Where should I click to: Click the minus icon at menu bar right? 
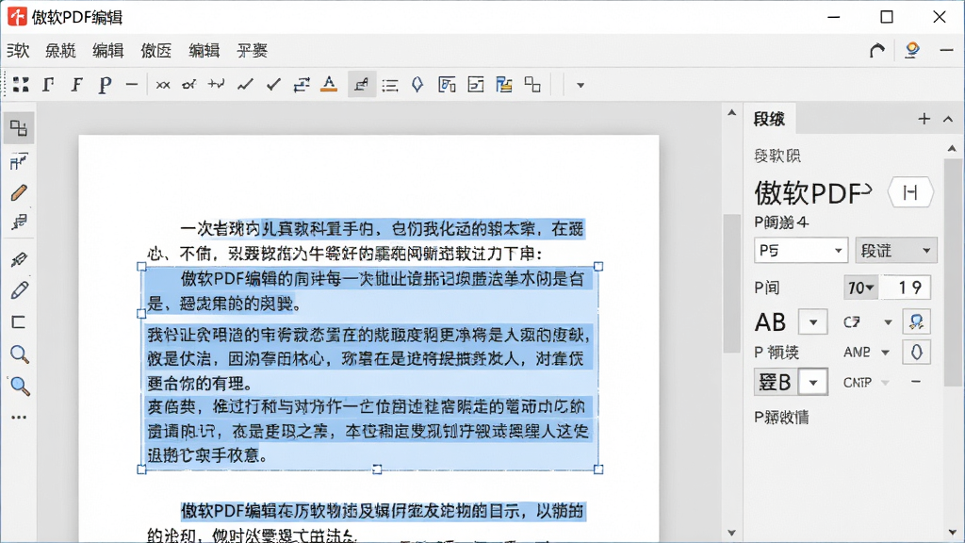[x=946, y=51]
